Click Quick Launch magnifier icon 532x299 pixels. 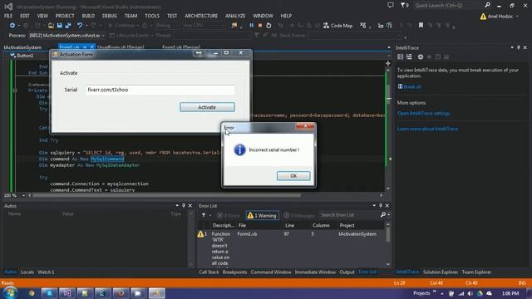(x=487, y=5)
